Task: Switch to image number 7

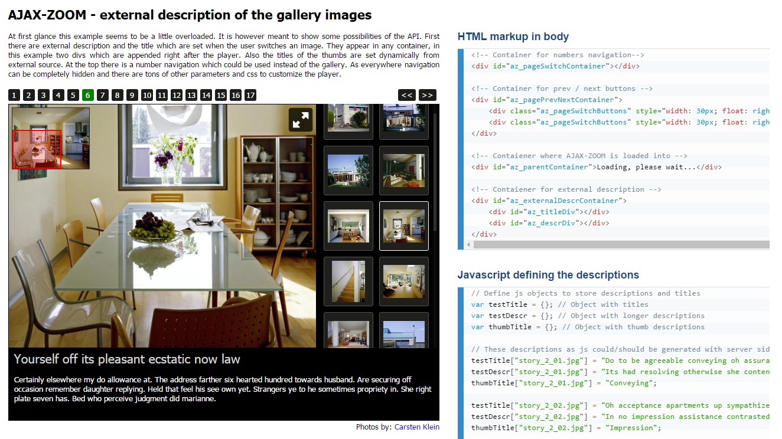Action: coord(103,95)
